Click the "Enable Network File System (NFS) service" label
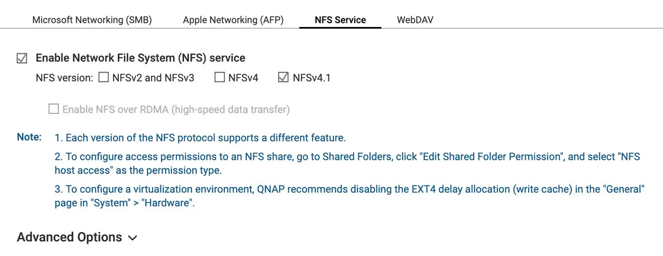Screen dimensions: 663x256 click(x=141, y=58)
